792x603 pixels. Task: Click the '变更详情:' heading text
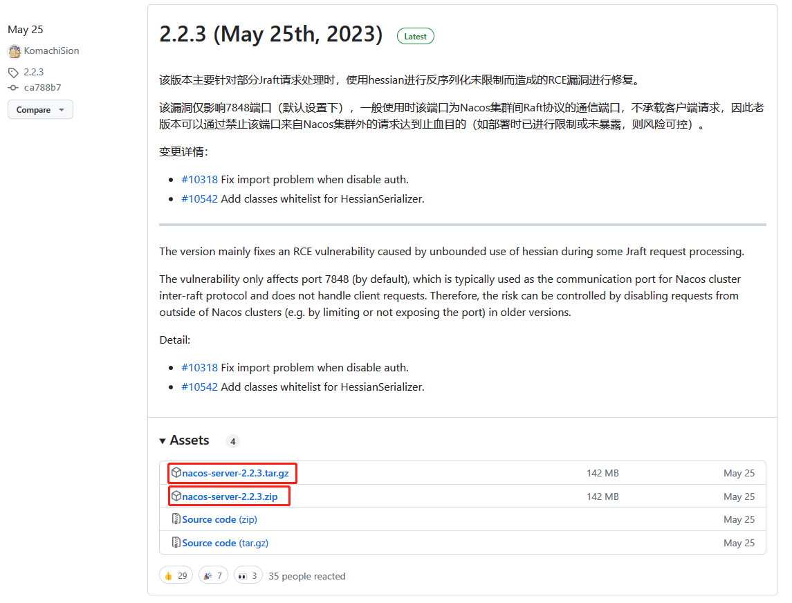[x=183, y=152]
